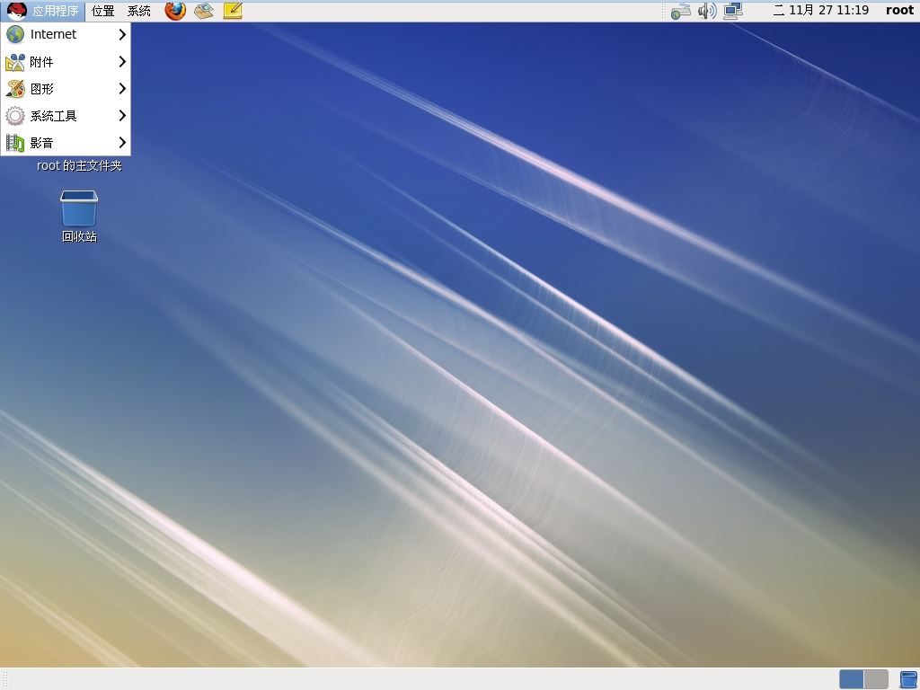Click the 图形 paint palette icon
This screenshot has height=690, width=920.
click(15, 89)
